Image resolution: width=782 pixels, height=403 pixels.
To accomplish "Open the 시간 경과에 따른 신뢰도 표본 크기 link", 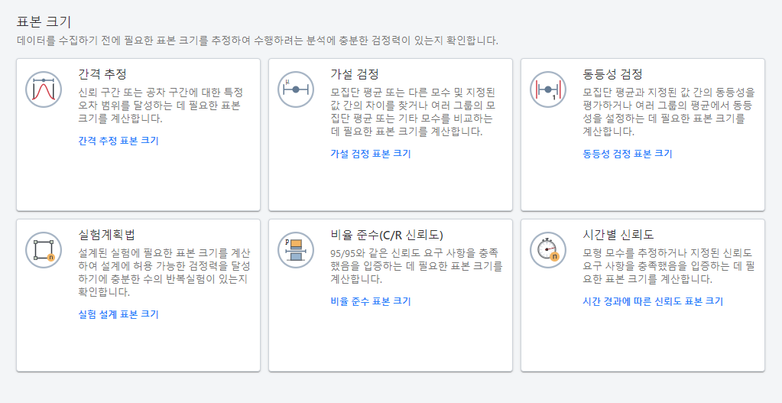I will [x=653, y=301].
